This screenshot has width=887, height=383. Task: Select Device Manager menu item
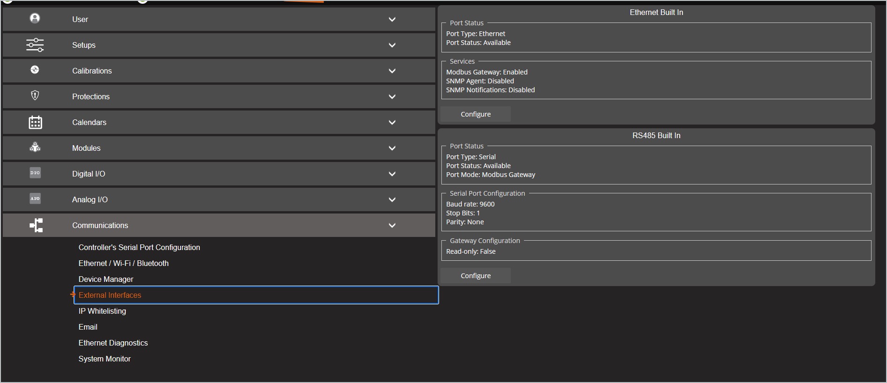(106, 279)
